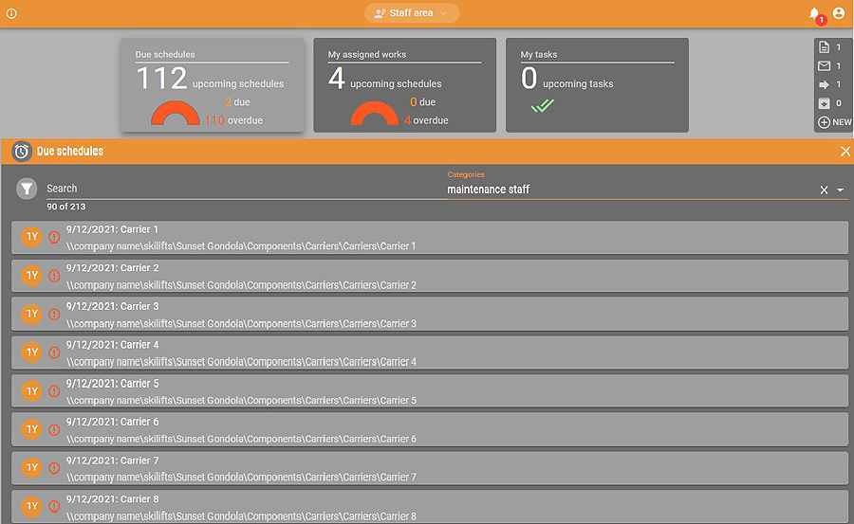
Task: Select the My assigned works card
Action: click(404, 85)
